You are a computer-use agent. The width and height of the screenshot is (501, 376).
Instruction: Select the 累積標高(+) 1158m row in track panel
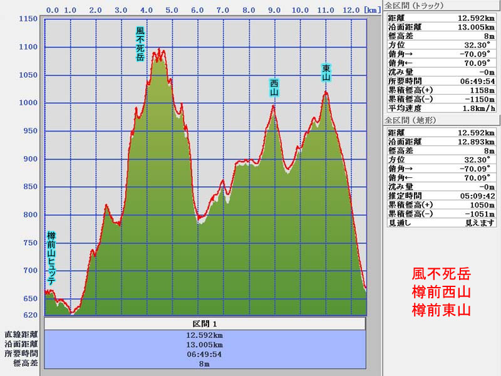coord(442,90)
